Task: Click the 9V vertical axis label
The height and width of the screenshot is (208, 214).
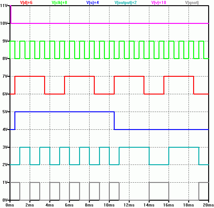Action: pyautogui.click(x=5, y=41)
